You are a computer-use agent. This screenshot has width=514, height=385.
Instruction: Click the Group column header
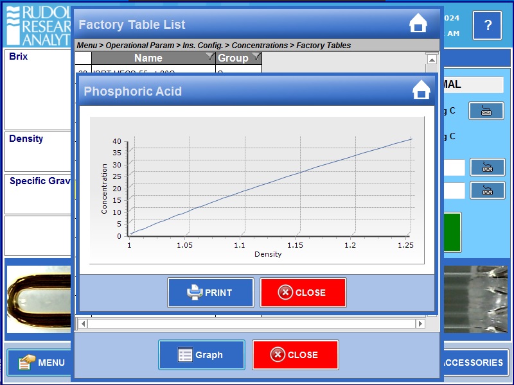(x=238, y=58)
